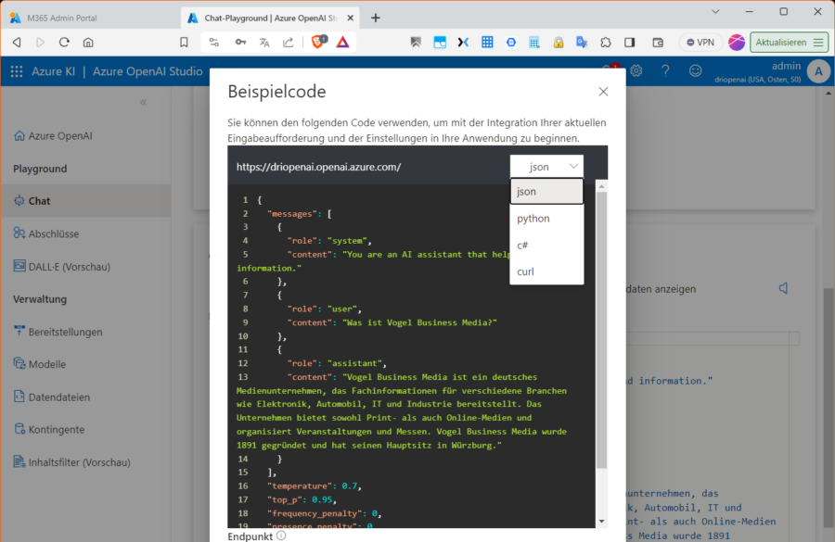
Task: Click the Kontingente lock icon
Action: [19, 429]
